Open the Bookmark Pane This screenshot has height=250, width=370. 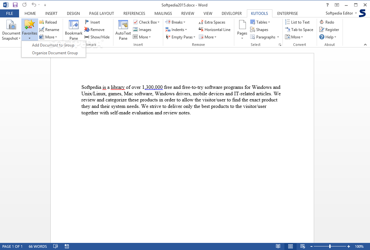pos(74,30)
